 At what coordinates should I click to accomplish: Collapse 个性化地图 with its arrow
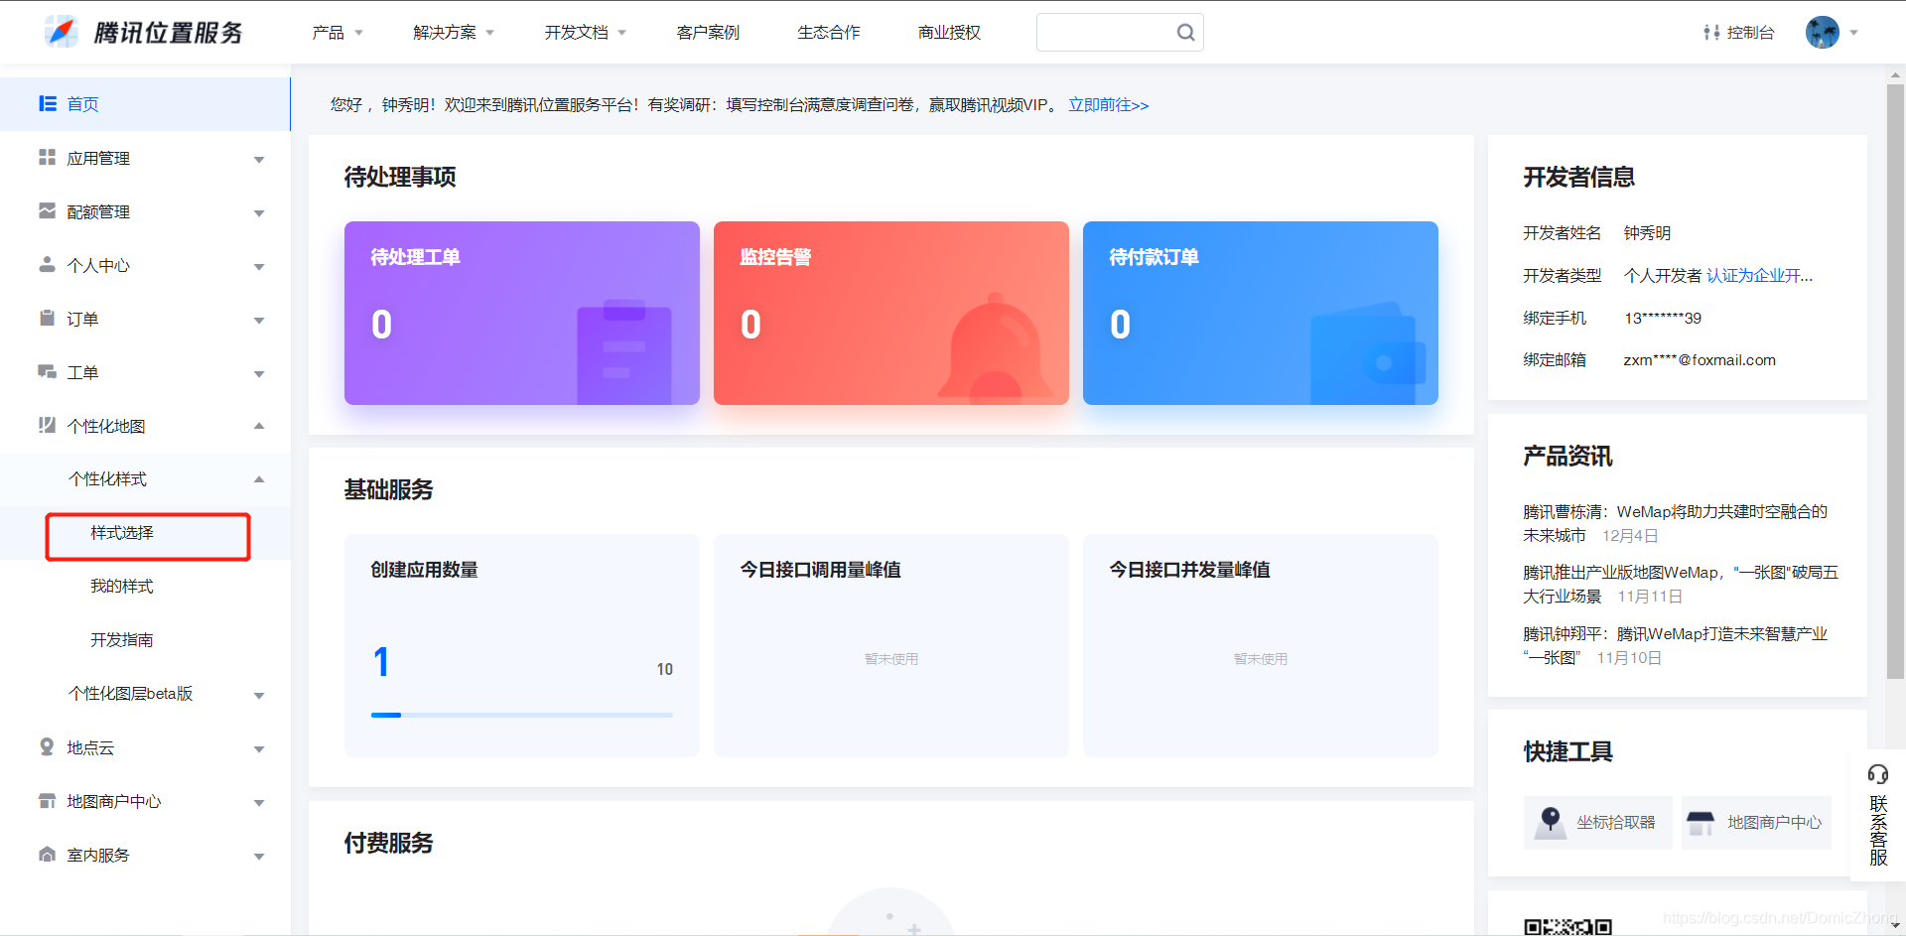[x=259, y=426]
